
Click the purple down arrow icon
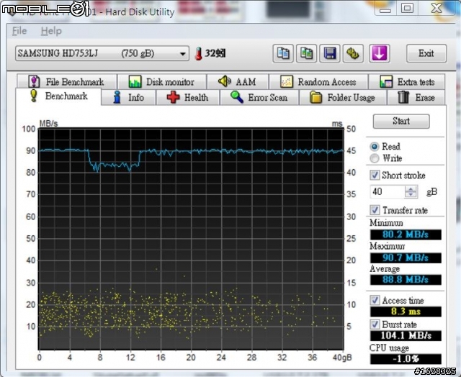(x=379, y=53)
